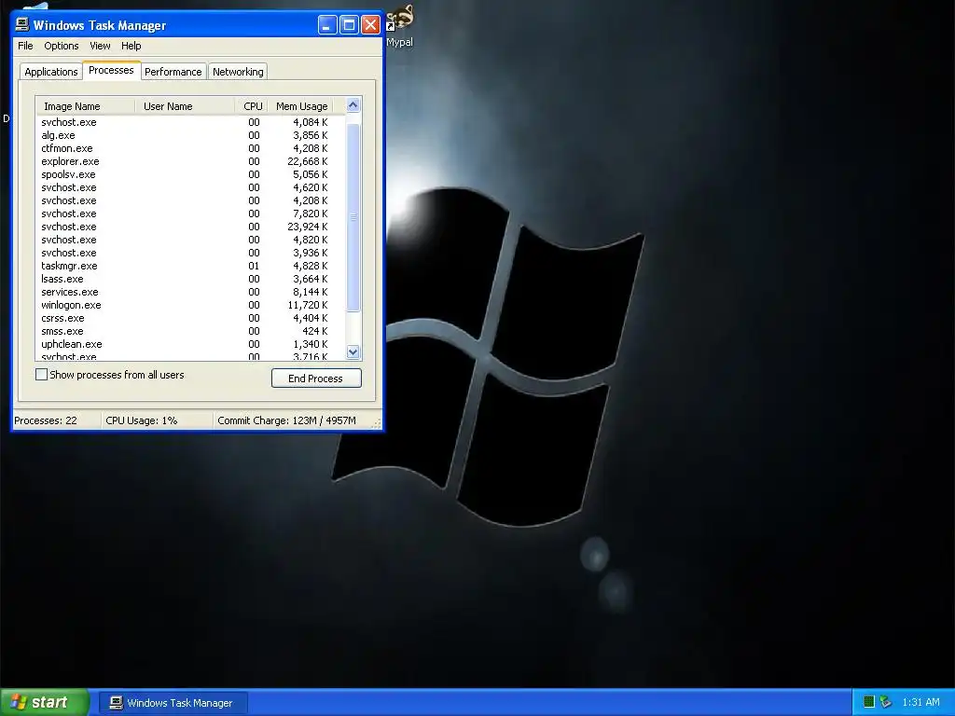
Task: Click the Task Manager title bar icon
Action: [x=22, y=24]
